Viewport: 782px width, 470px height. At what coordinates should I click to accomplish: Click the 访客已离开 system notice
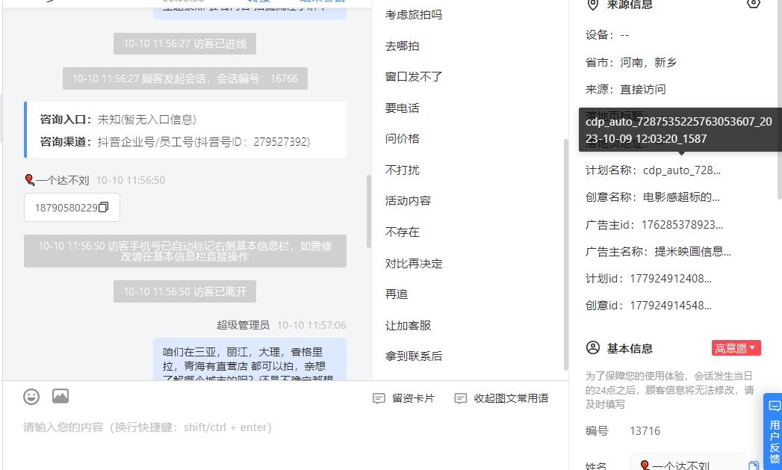(185, 291)
